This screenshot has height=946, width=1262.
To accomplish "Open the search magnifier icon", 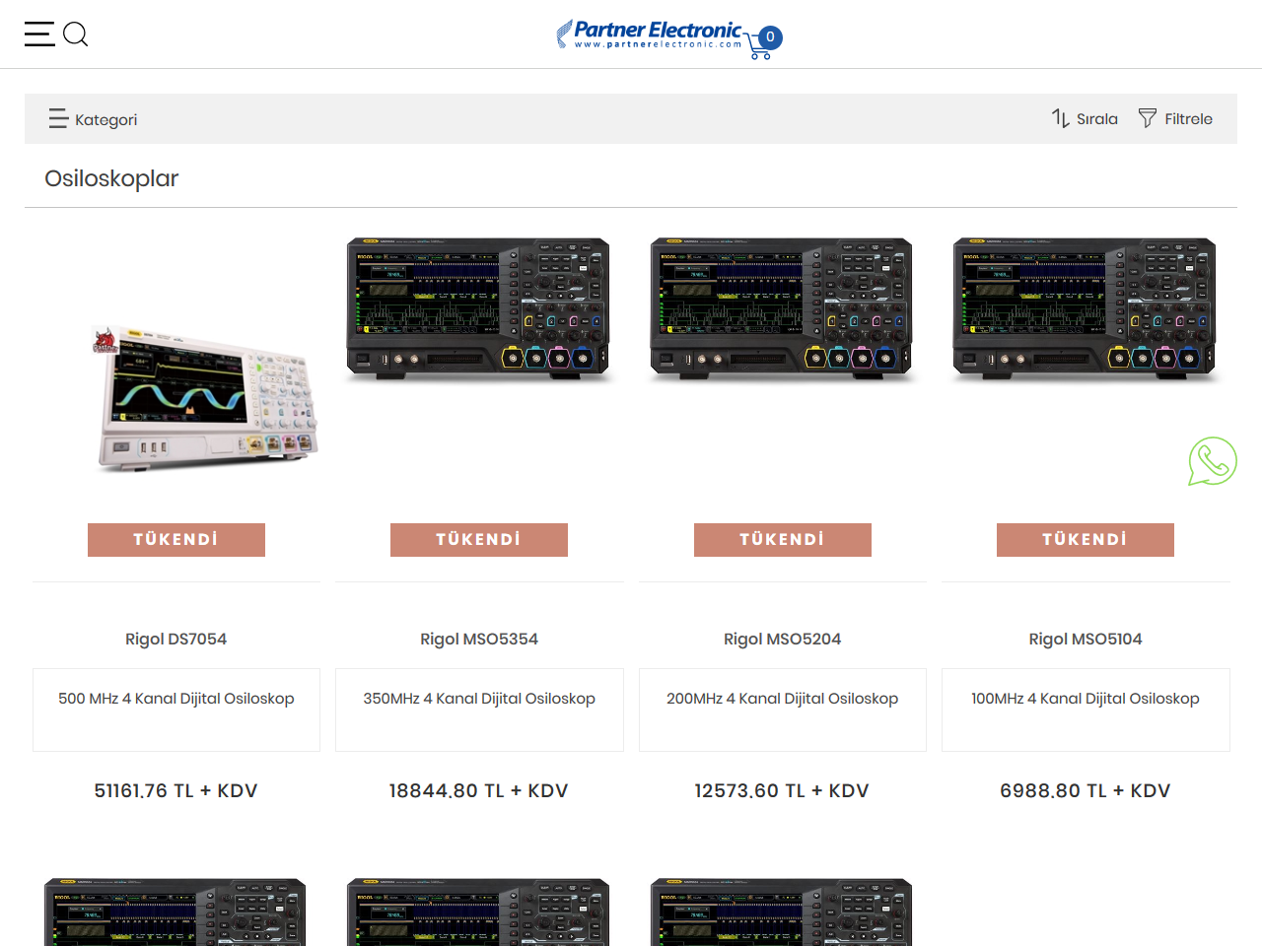I will (76, 34).
